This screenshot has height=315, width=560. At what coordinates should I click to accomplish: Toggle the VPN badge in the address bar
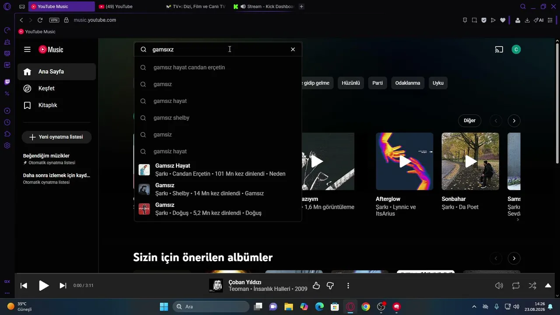click(54, 20)
